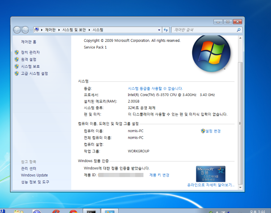Maximize the System window
Screen dimensions: 271x213
coord(228,22)
